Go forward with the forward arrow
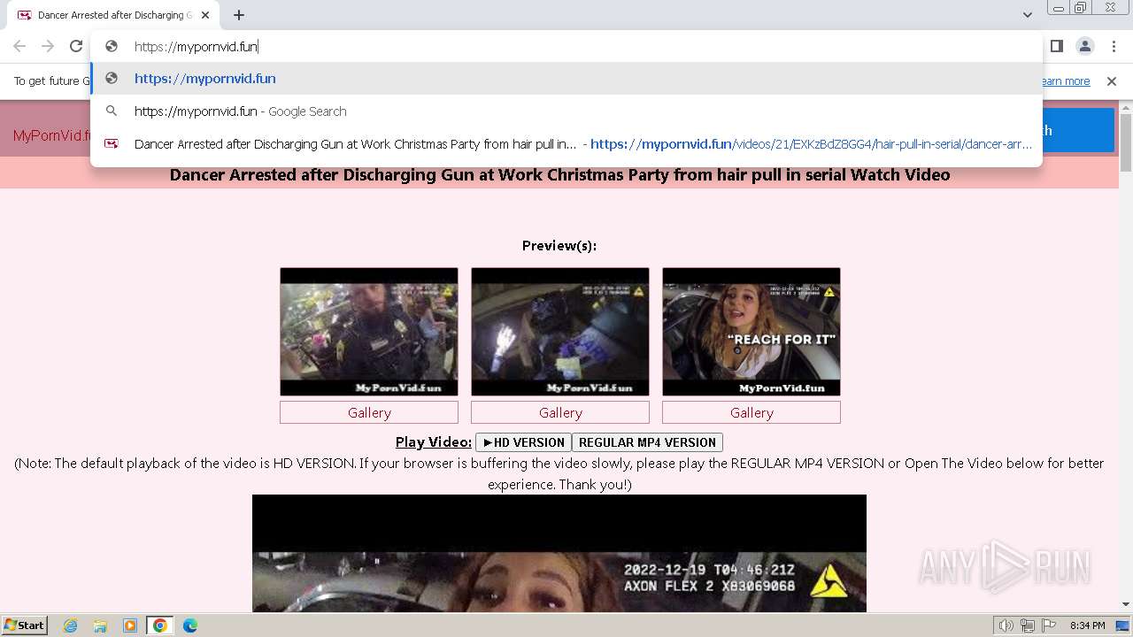 point(48,46)
